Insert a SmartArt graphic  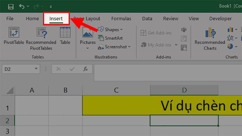coord(110,38)
